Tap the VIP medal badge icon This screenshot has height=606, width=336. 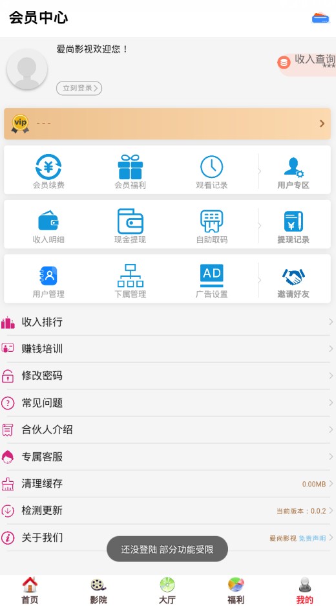point(20,124)
